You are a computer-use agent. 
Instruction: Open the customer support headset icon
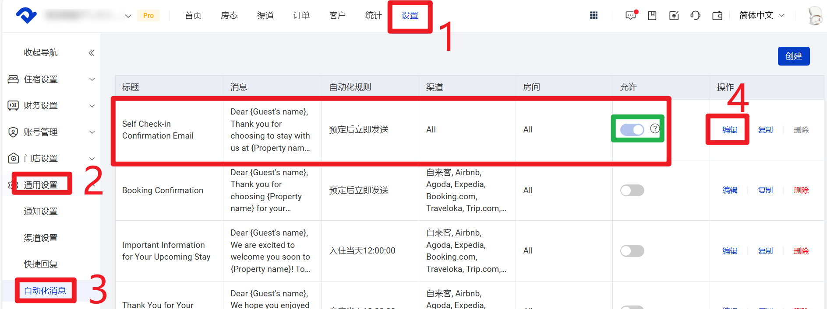(x=696, y=16)
